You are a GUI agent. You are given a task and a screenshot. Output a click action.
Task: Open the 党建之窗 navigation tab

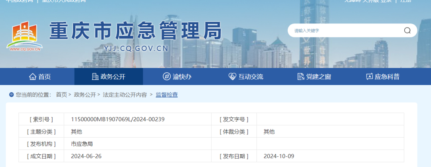point(314,77)
